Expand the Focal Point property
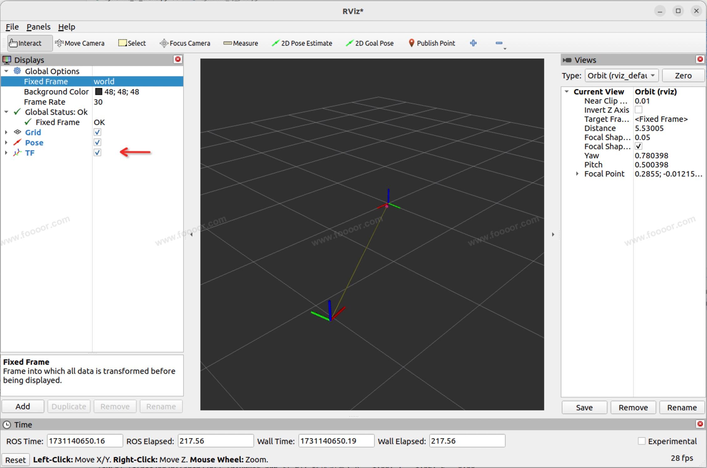The height and width of the screenshot is (468, 707). tap(577, 174)
